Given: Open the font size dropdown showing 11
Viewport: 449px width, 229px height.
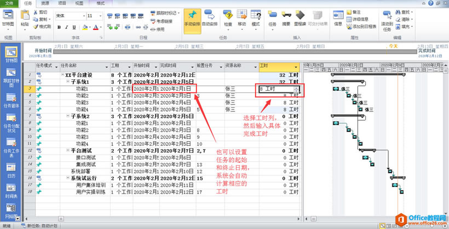Looking at the screenshot, I should click(x=99, y=16).
